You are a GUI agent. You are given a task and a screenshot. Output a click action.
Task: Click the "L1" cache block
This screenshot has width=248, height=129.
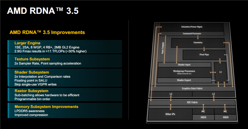(x=221, y=72)
